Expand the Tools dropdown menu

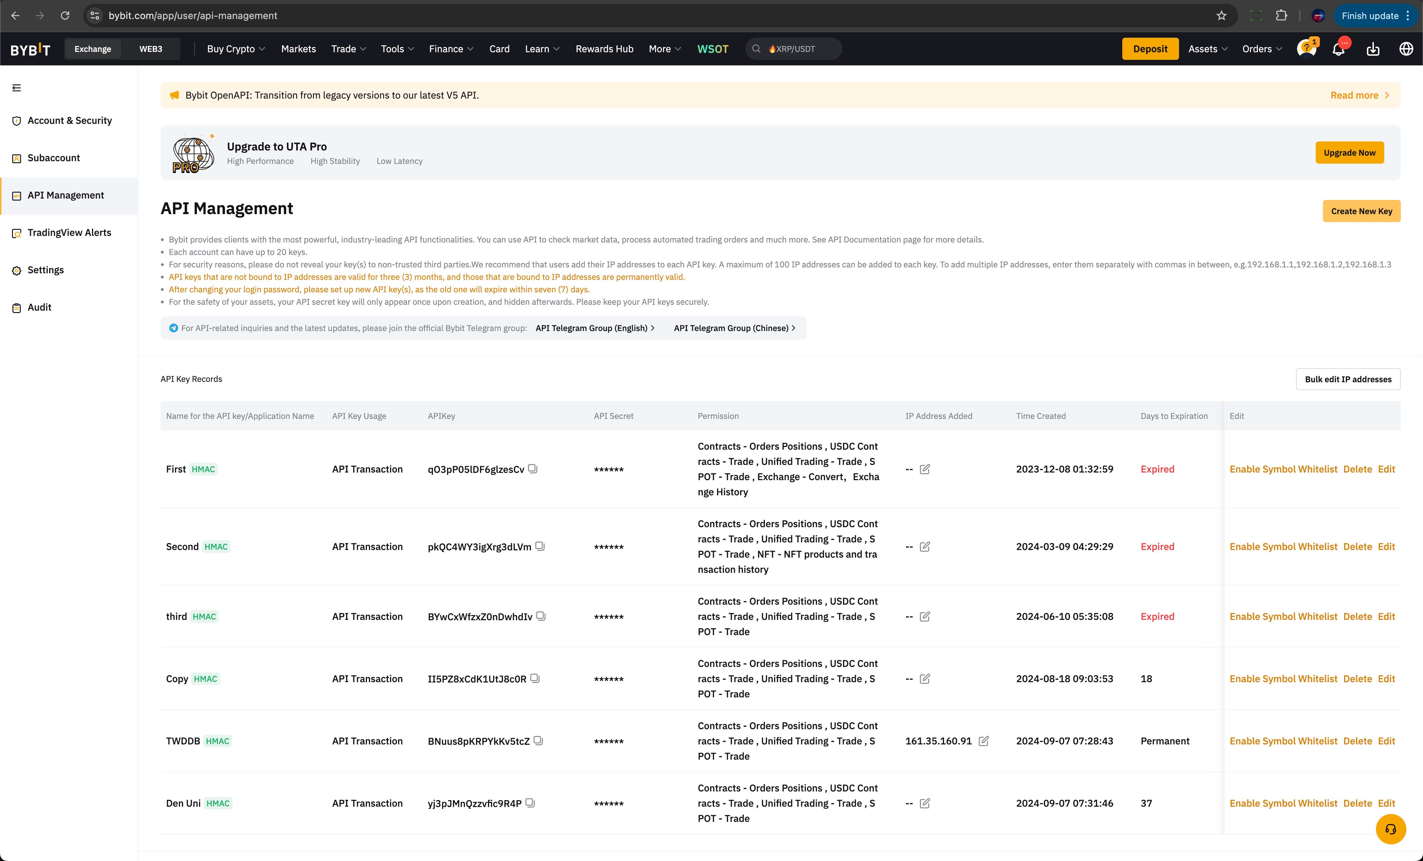pos(396,48)
